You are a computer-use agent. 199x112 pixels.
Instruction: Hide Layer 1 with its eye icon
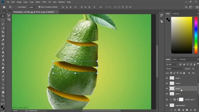click(167, 78)
